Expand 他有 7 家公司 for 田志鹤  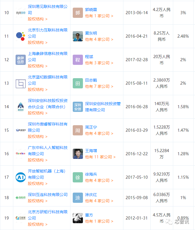click(x=99, y=86)
